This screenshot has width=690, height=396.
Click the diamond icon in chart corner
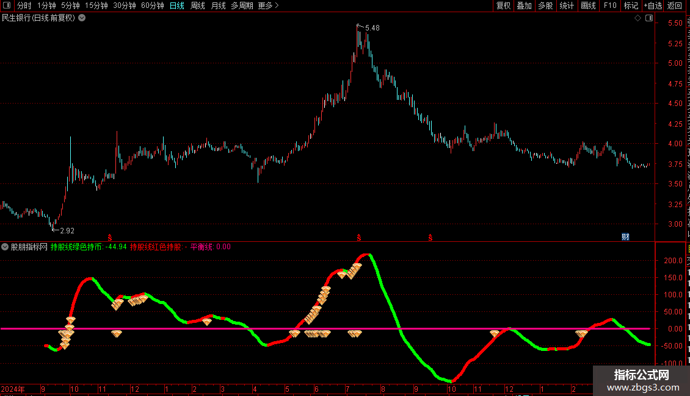click(637, 18)
